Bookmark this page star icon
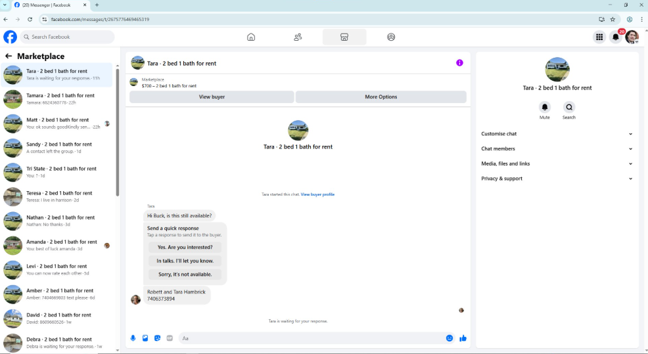This screenshot has width=648, height=354. (613, 19)
